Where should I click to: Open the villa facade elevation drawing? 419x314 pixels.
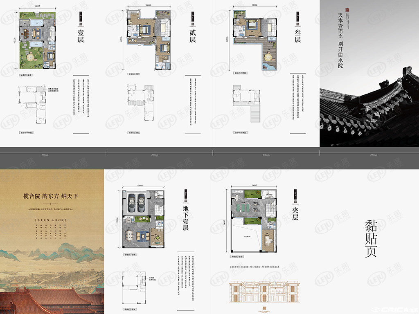point(264,292)
